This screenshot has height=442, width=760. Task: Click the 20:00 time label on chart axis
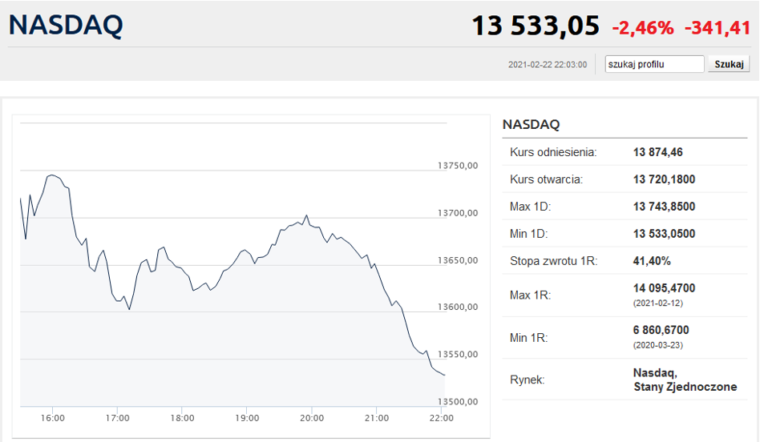coord(312,418)
